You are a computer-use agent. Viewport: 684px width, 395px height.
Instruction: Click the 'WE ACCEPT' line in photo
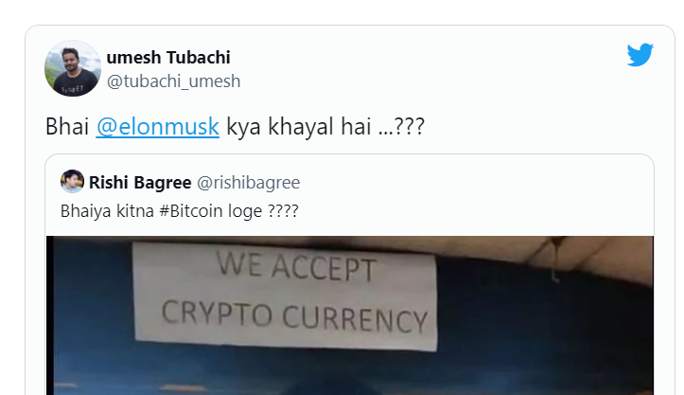[x=296, y=266]
